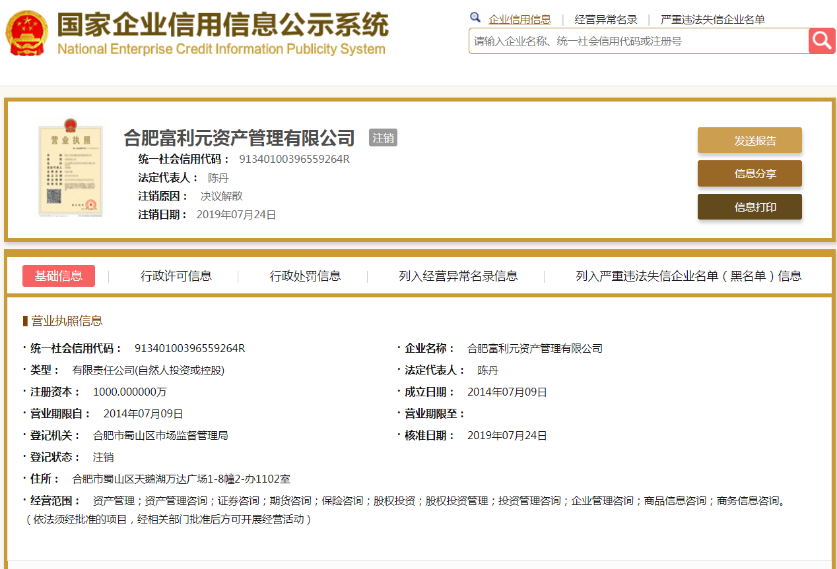Click the 营业执照信息 section header marker

pyautogui.click(x=25, y=321)
